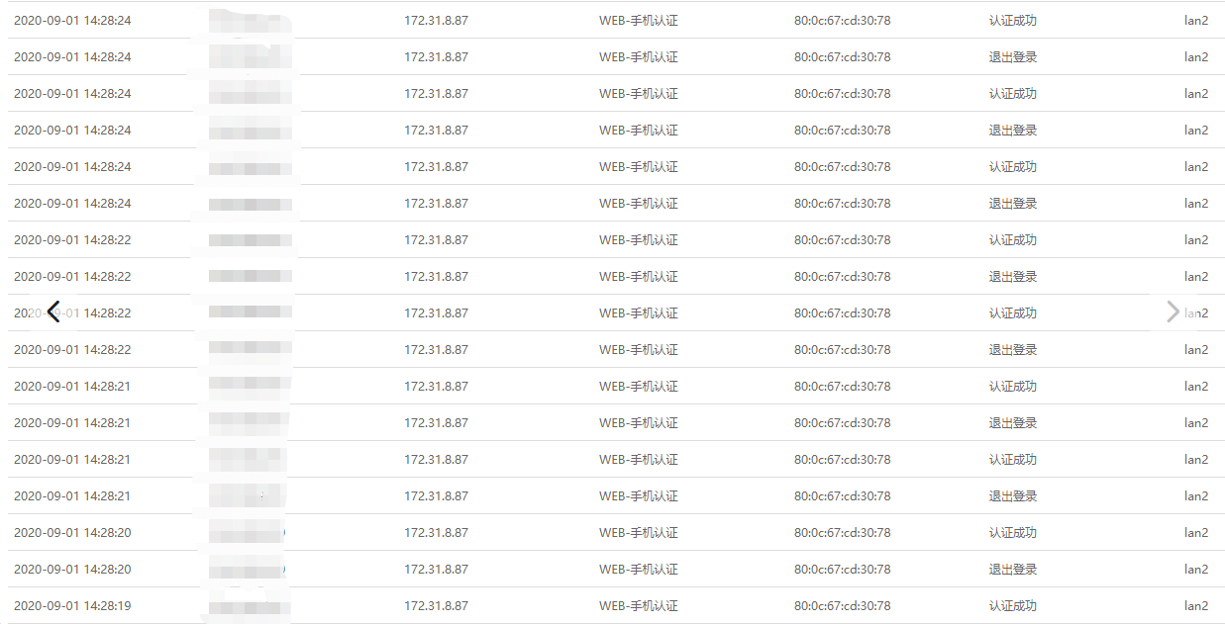Click MAC address in 14:28:20 退出登录 row
Viewport: 1225px width, 624px height.
pos(842,569)
